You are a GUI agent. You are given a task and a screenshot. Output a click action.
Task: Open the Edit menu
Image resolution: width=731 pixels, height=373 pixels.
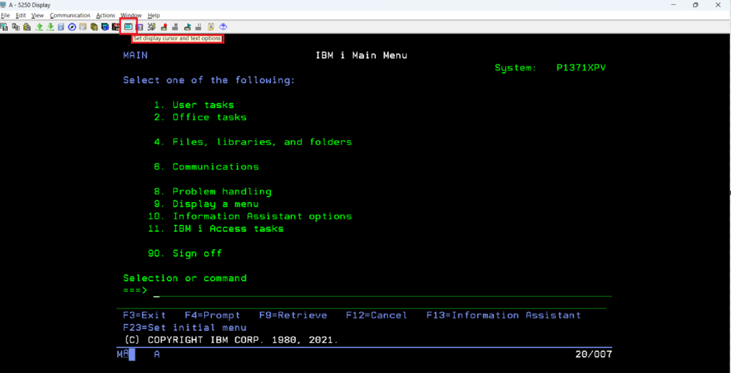(x=20, y=15)
